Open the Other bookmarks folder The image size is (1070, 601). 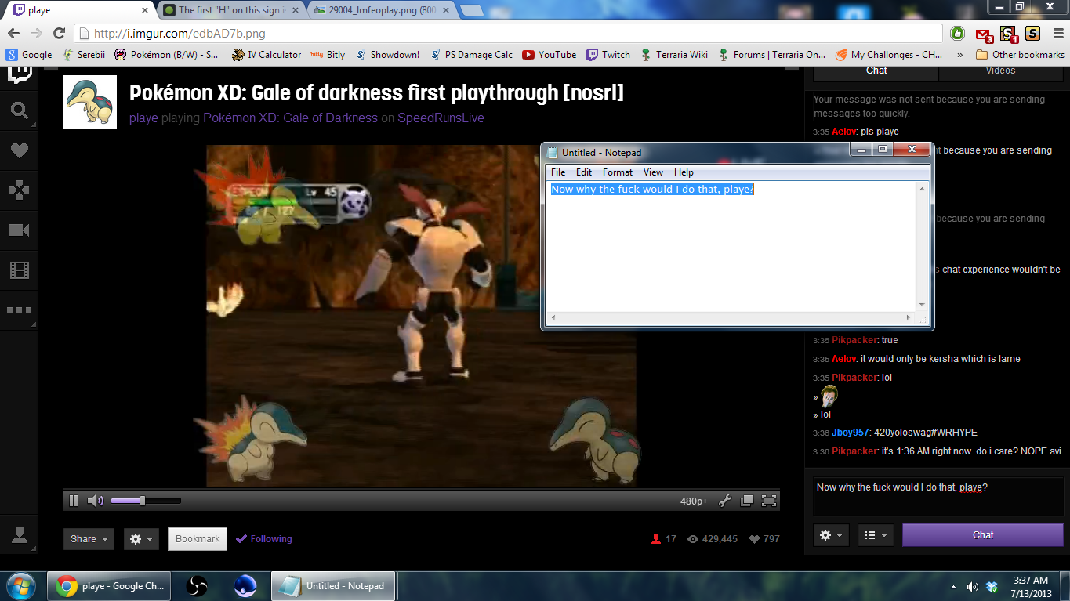pyautogui.click(x=1020, y=55)
